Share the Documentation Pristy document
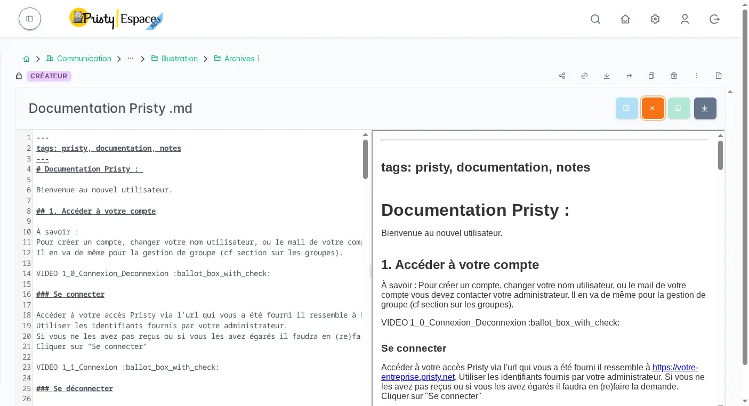Screen dimensions: 749x406 (x=562, y=76)
